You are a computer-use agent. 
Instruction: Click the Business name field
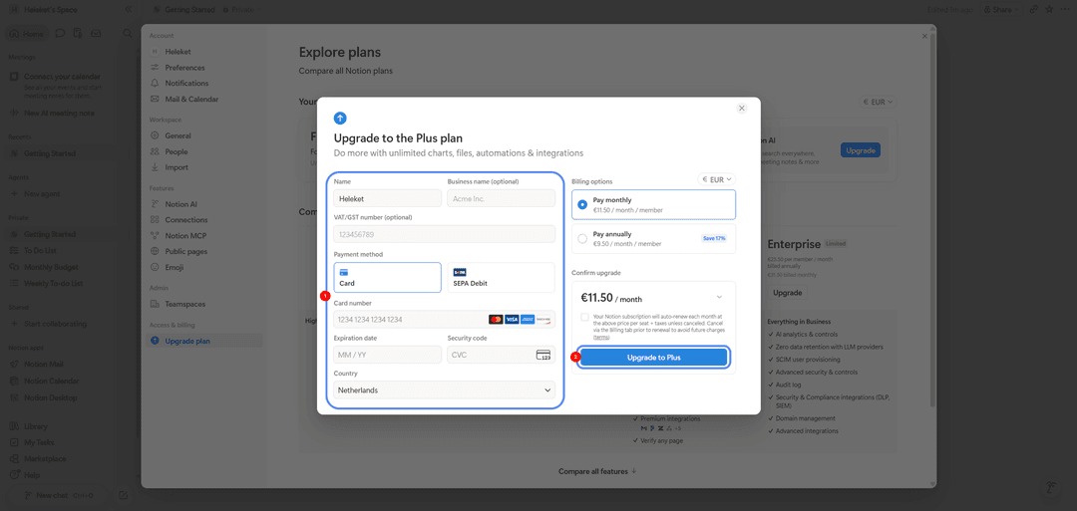501,198
